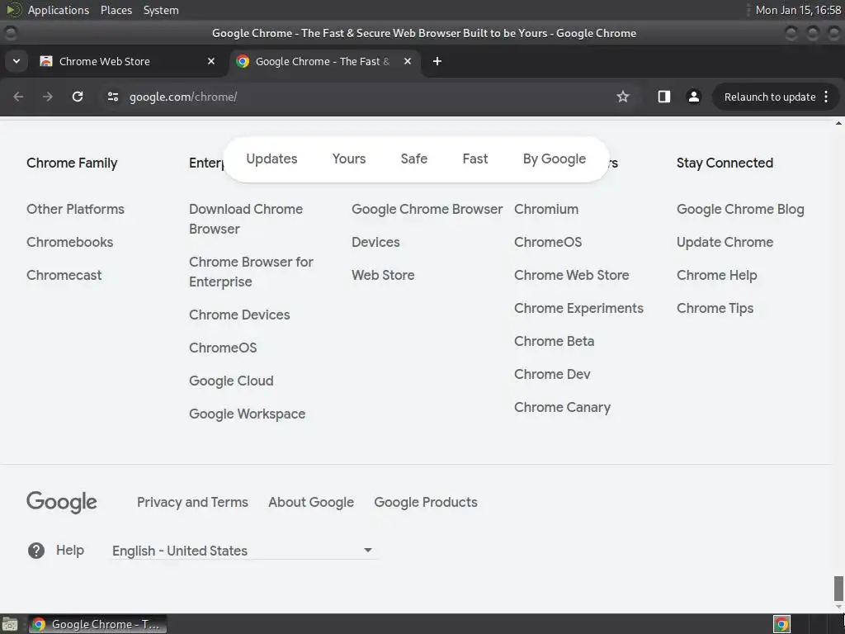Open Chrome Help link
The height and width of the screenshot is (634, 845).
pos(717,275)
